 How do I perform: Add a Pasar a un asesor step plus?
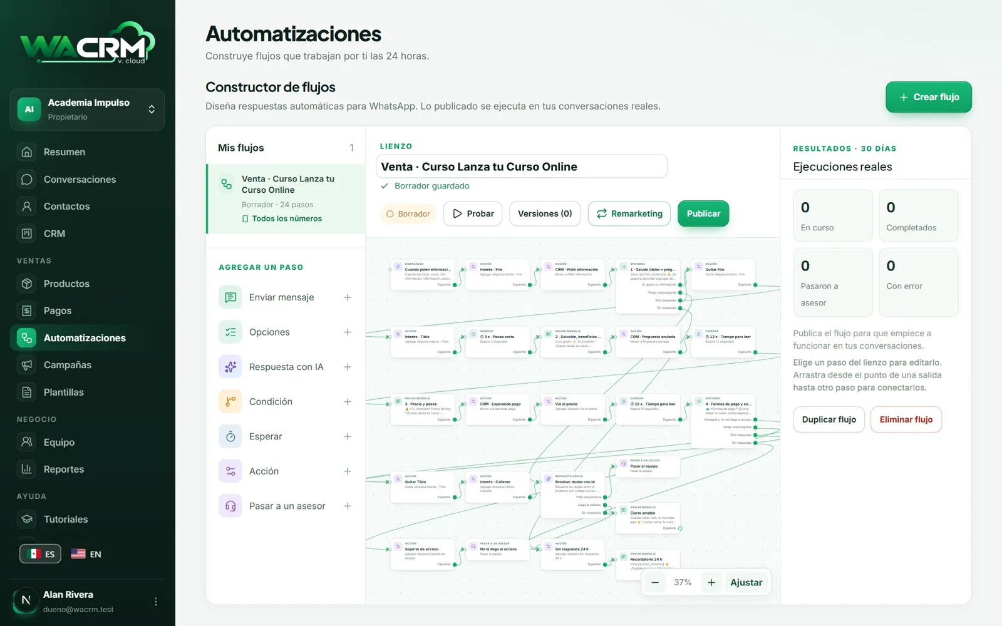click(348, 506)
